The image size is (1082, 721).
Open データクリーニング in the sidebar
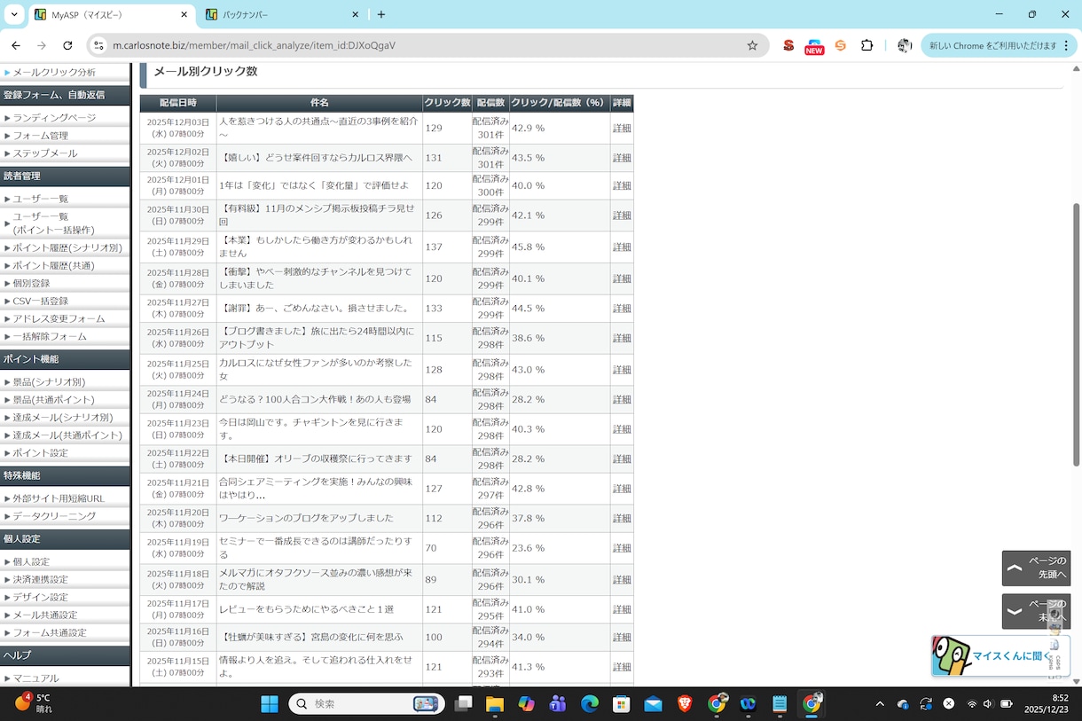pos(54,516)
